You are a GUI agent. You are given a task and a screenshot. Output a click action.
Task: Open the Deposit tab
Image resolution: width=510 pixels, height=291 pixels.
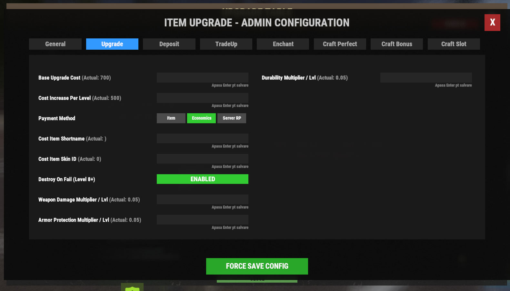[x=169, y=44]
